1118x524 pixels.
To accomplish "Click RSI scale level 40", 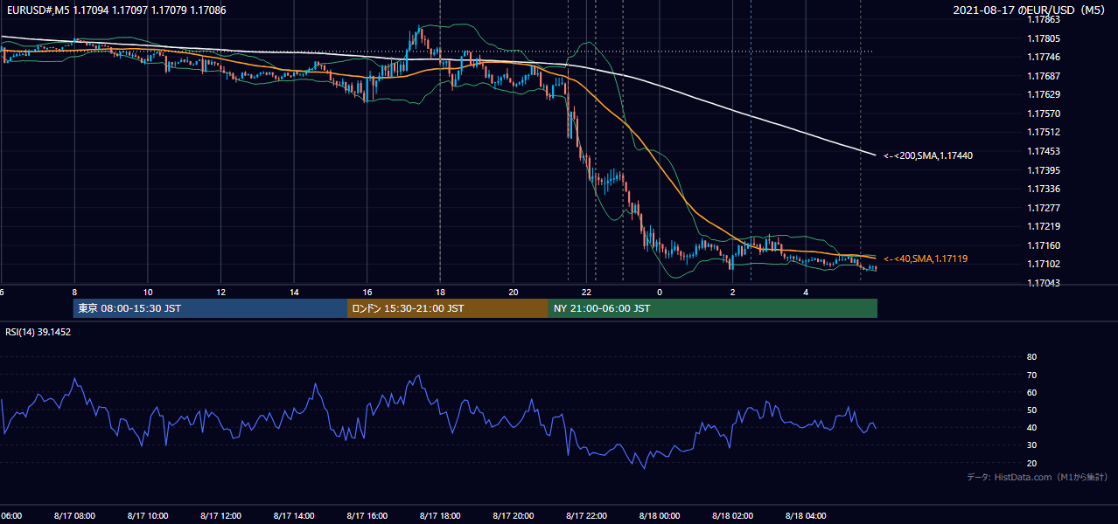I will click(x=1031, y=427).
